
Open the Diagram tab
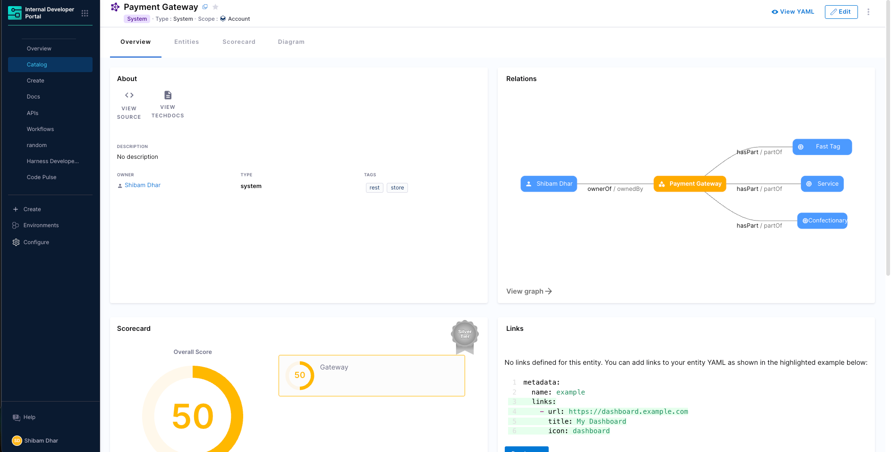point(291,42)
